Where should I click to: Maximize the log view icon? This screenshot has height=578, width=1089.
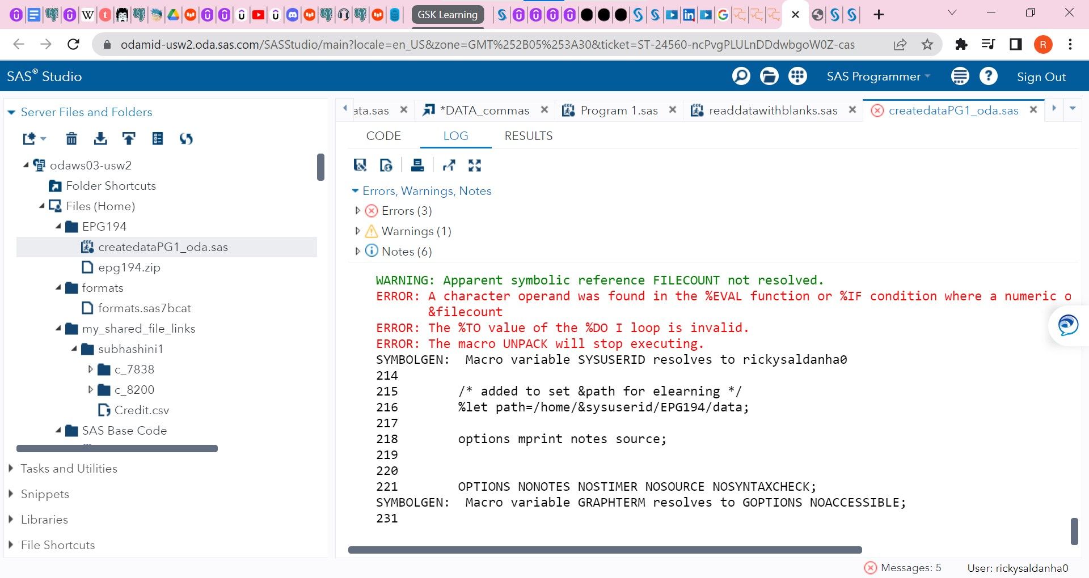475,165
